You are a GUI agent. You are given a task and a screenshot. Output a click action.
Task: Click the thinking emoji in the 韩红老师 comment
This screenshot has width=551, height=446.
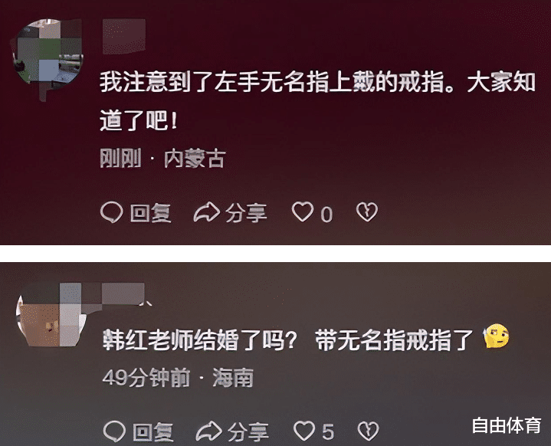pos(496,336)
